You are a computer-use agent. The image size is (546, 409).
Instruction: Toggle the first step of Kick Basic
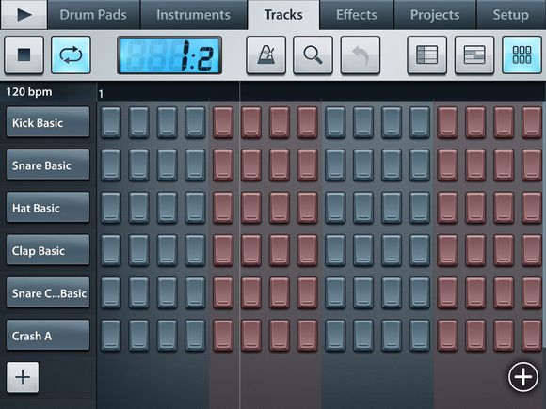[x=111, y=122]
